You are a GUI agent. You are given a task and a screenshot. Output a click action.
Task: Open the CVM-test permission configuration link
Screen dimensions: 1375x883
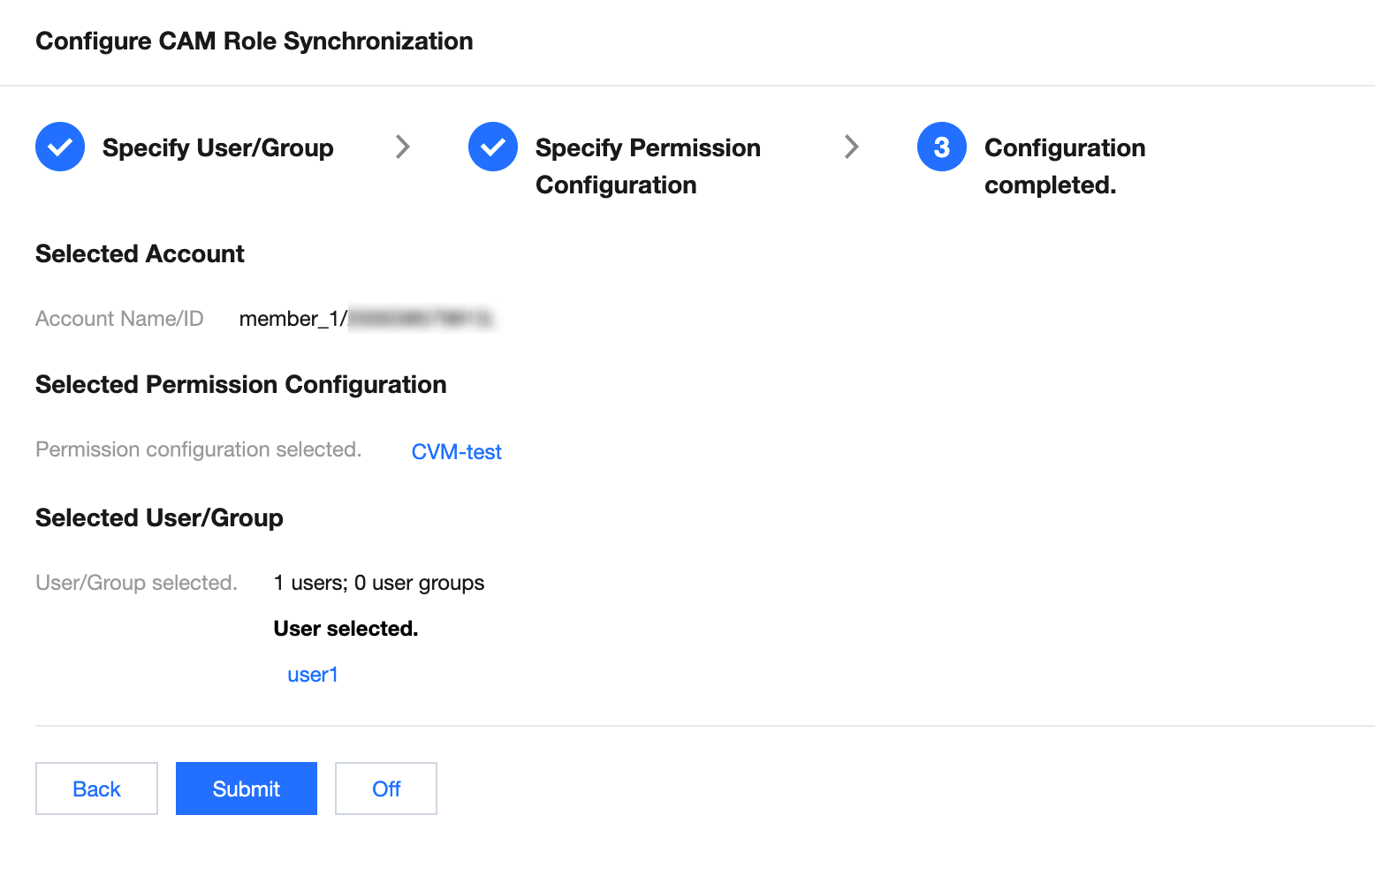(457, 452)
